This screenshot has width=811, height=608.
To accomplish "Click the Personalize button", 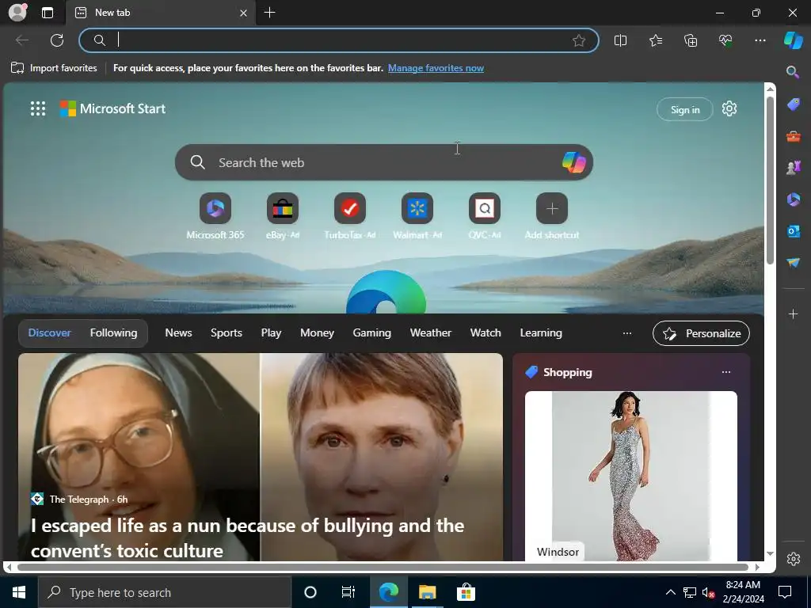I will coord(701,333).
